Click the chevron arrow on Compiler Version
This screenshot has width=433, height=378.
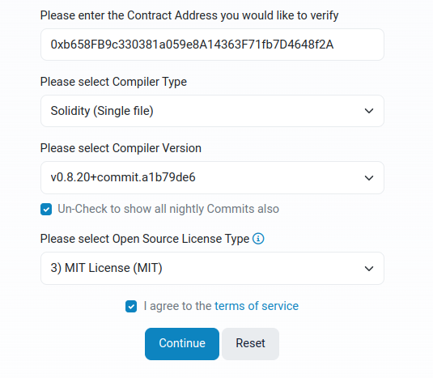click(x=369, y=178)
